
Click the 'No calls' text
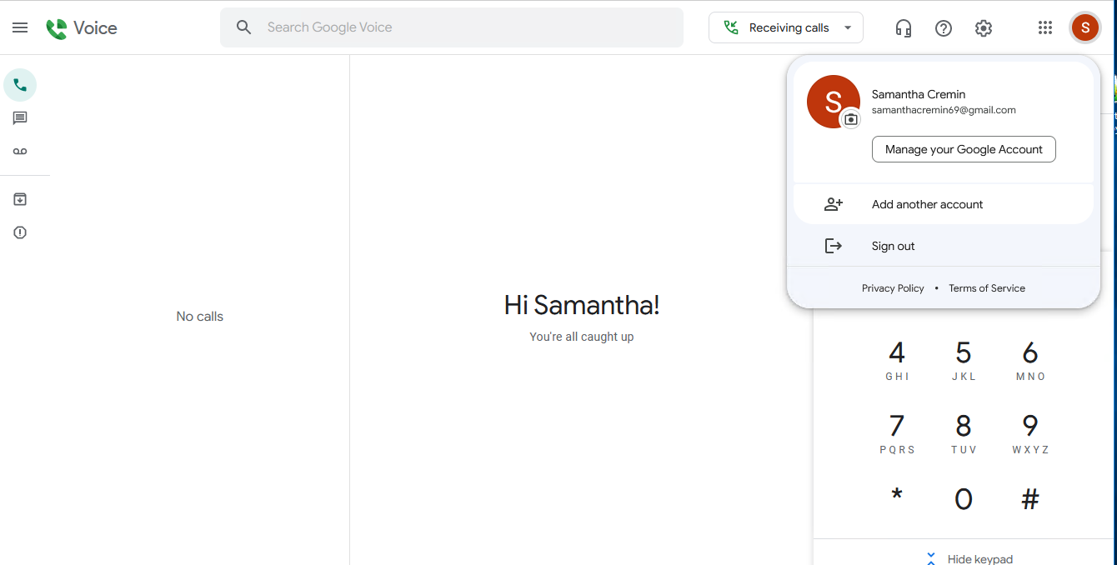200,317
